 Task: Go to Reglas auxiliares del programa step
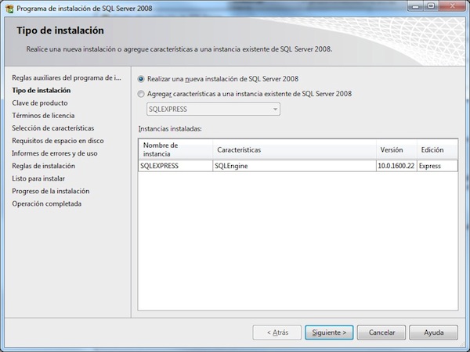coord(67,77)
